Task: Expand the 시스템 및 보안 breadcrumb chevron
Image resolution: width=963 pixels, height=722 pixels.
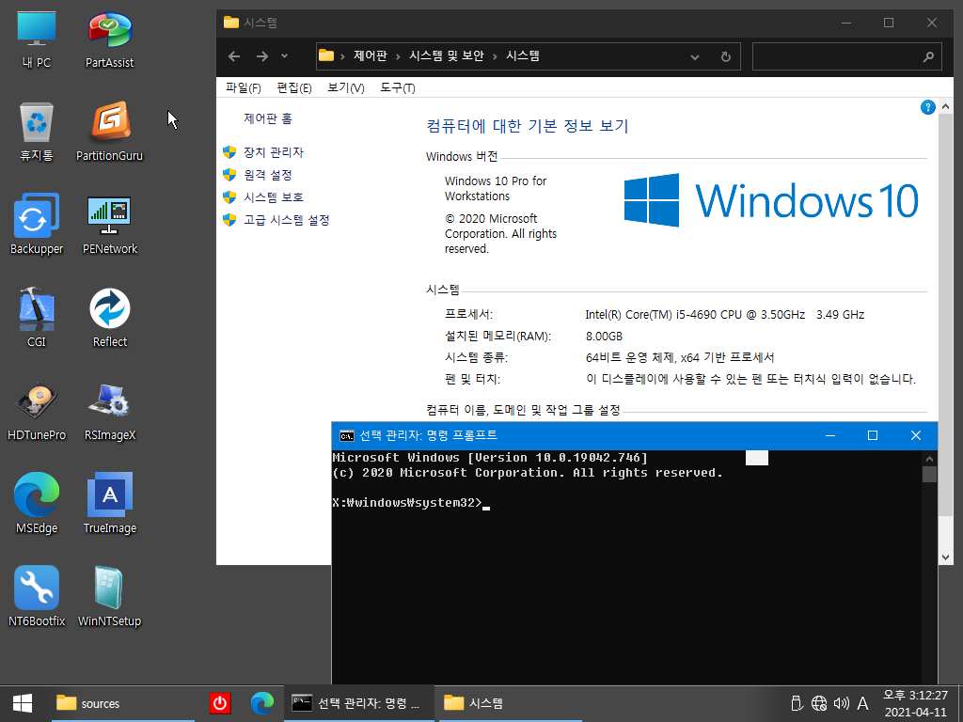Action: (x=495, y=56)
